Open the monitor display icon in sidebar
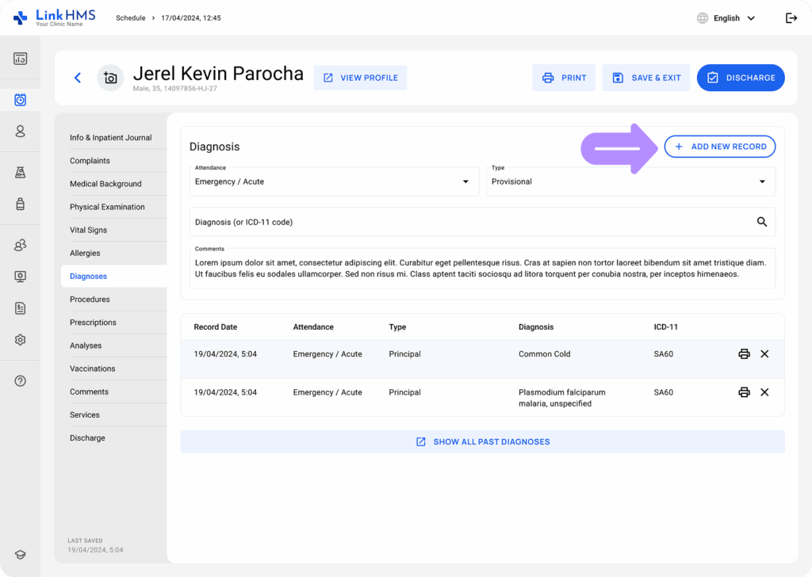 tap(20, 277)
